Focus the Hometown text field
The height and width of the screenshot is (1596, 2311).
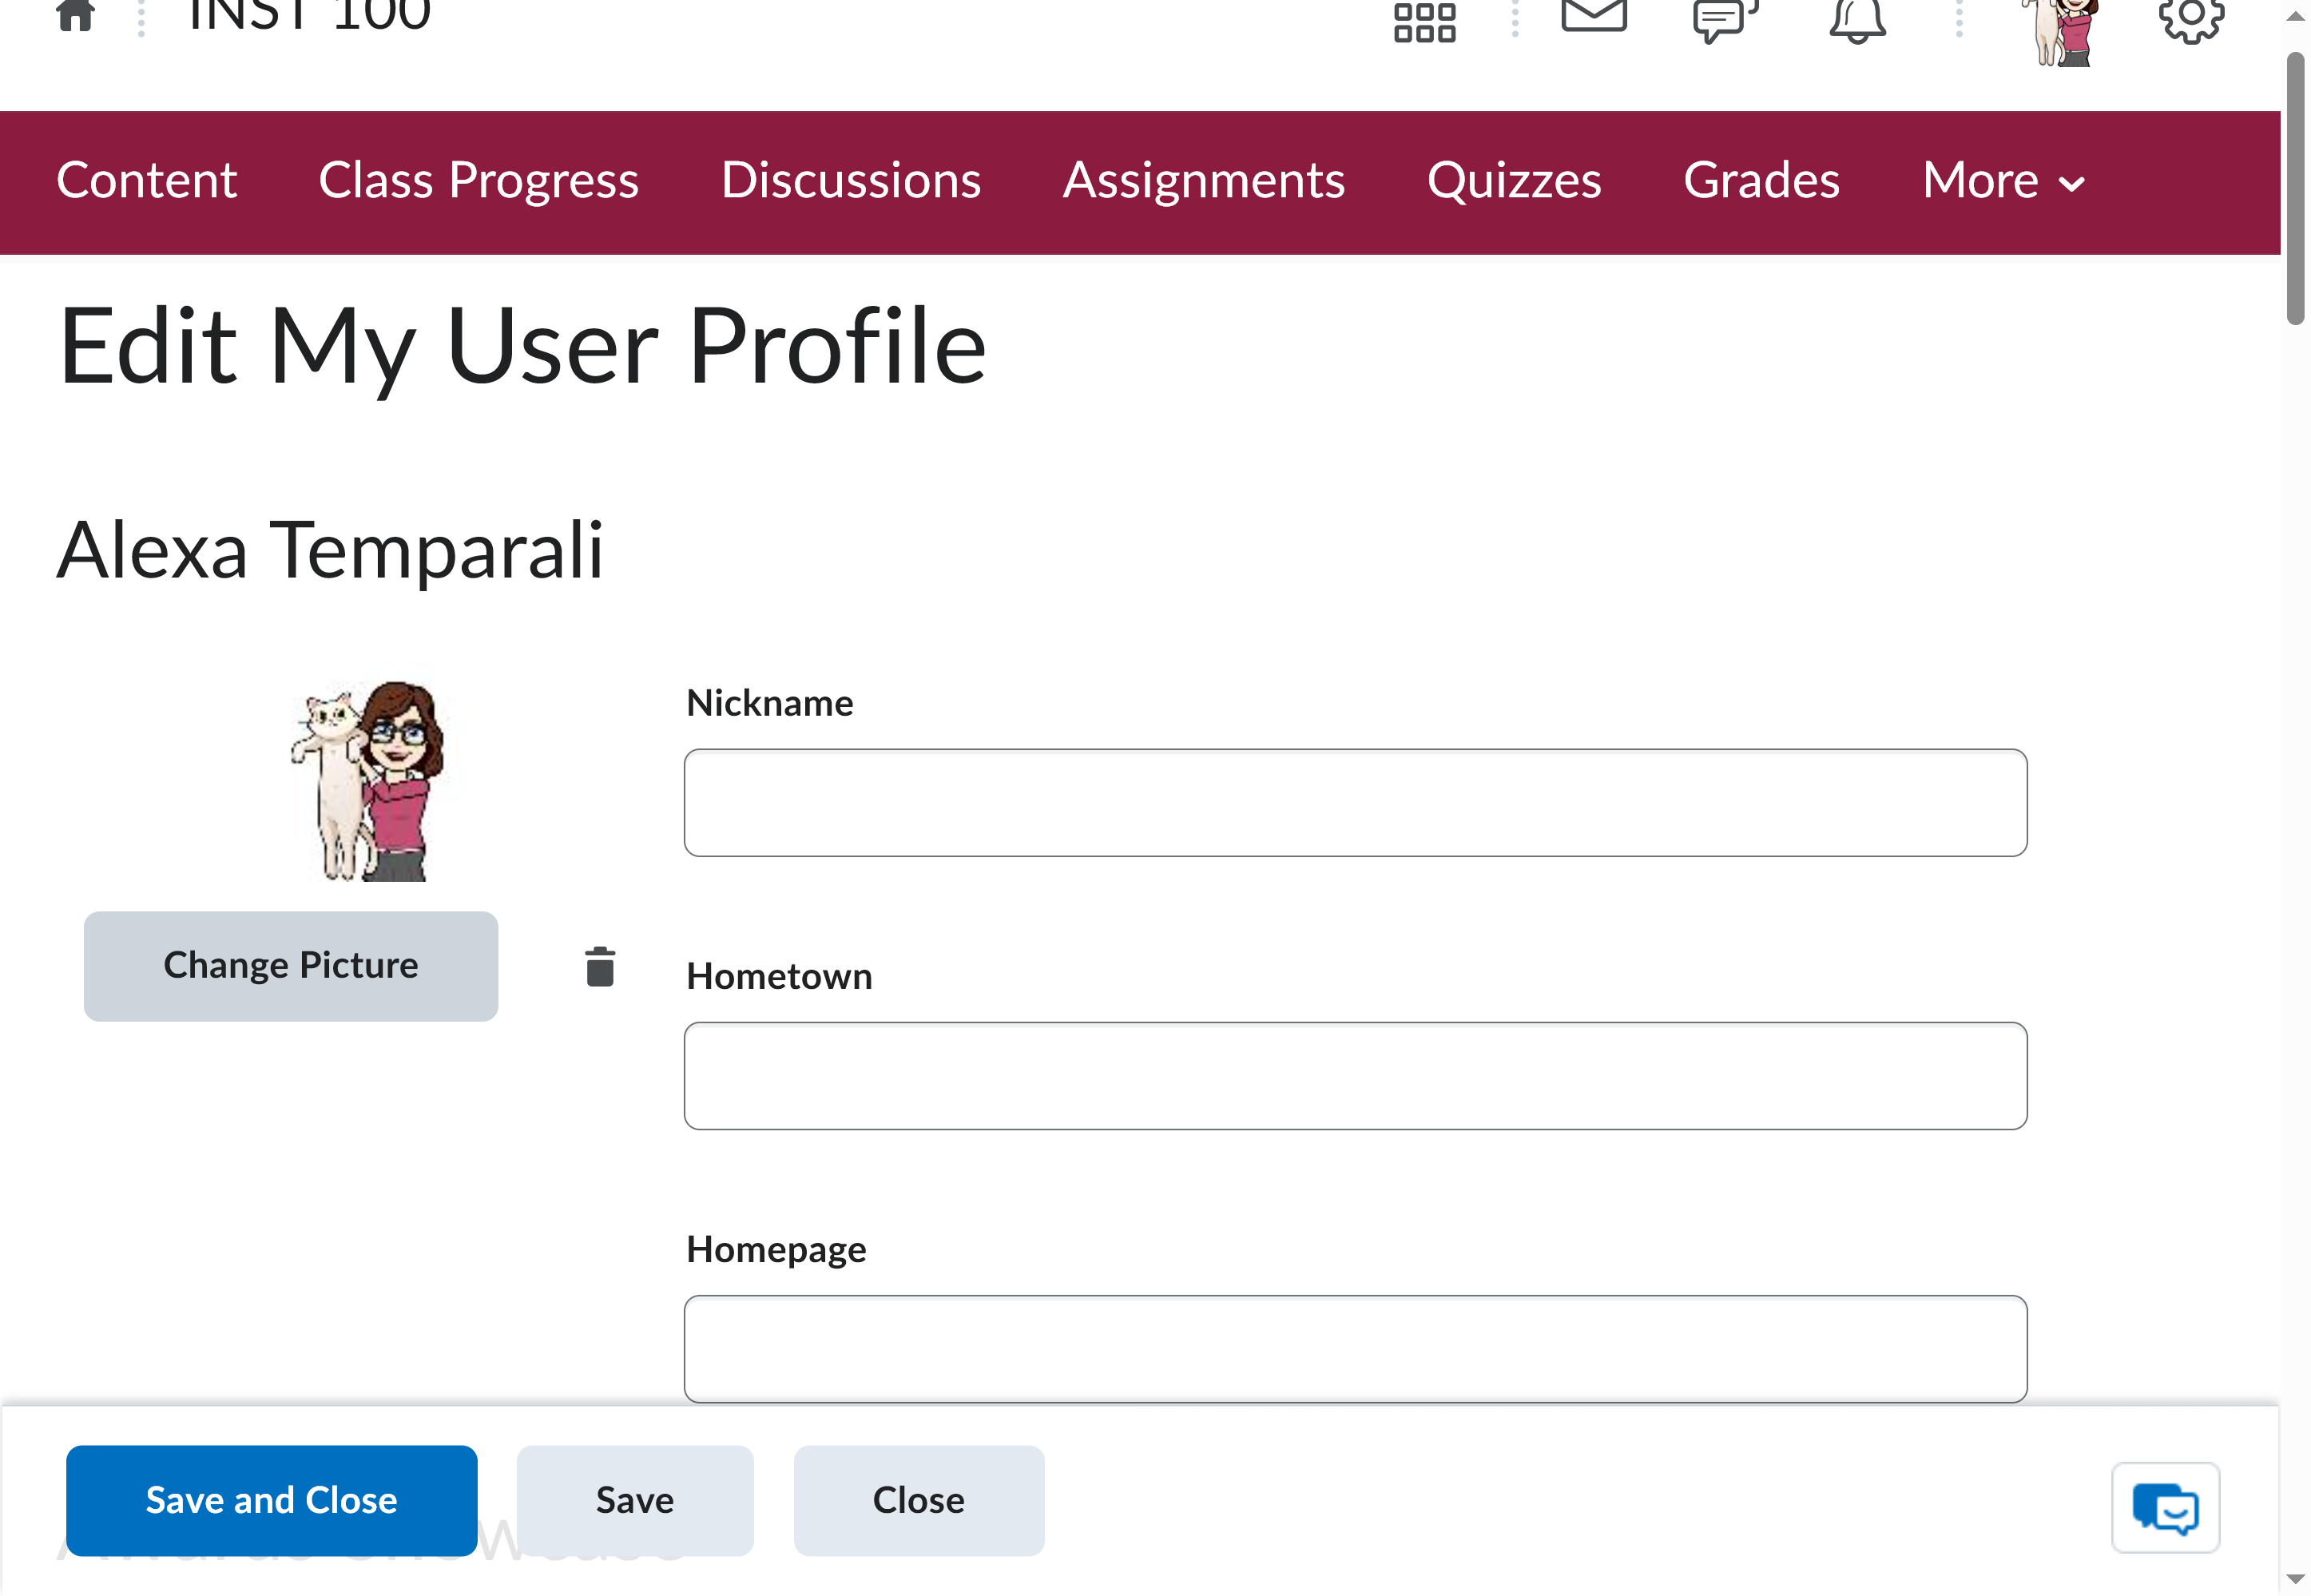pyautogui.click(x=1356, y=1076)
